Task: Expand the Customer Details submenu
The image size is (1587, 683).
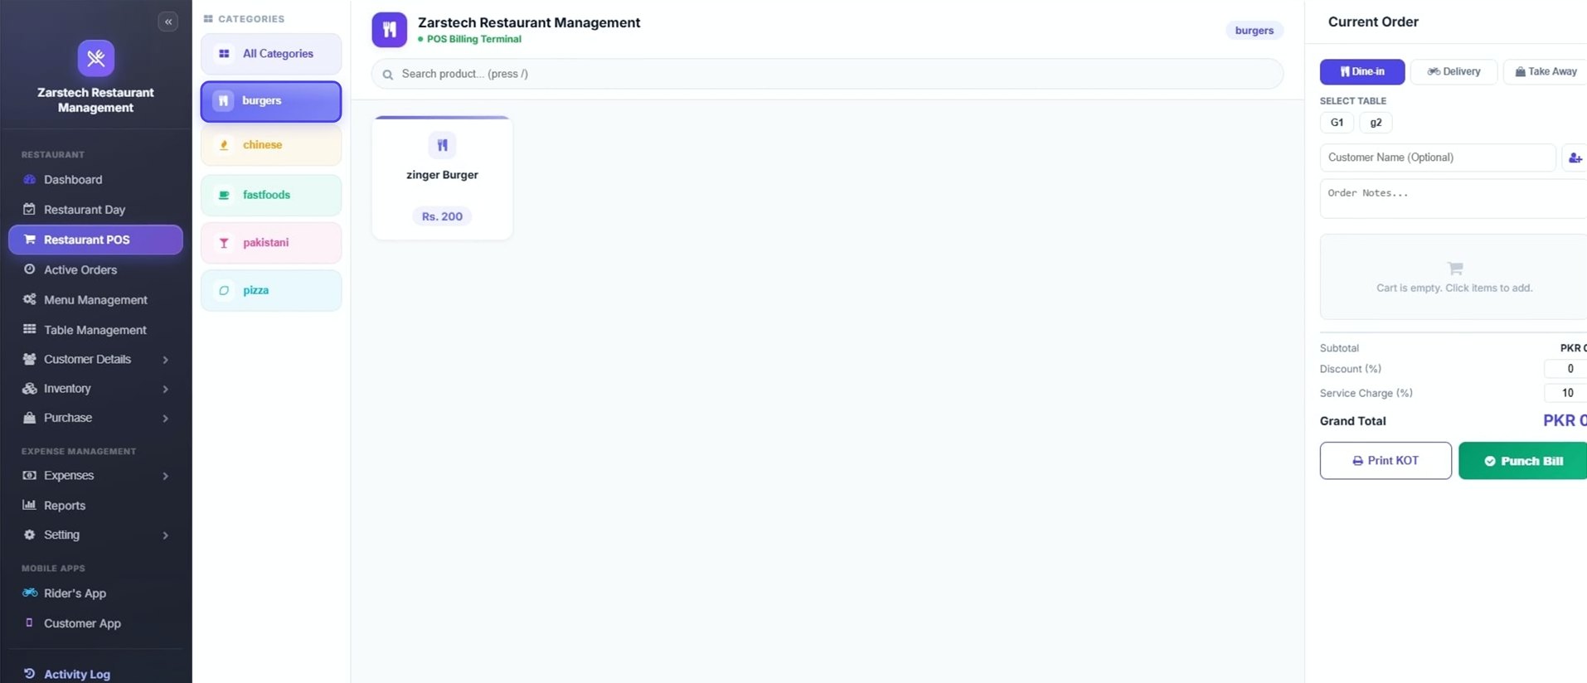Action: [165, 360]
